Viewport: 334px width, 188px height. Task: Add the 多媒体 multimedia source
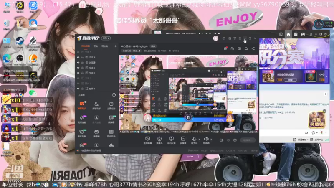click(183, 140)
